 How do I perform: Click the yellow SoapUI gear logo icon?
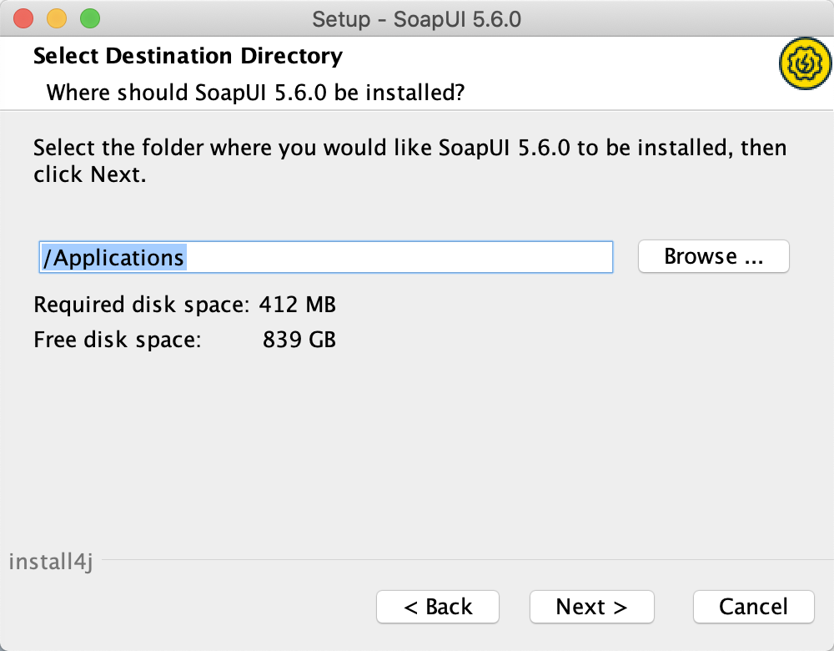pyautogui.click(x=804, y=63)
